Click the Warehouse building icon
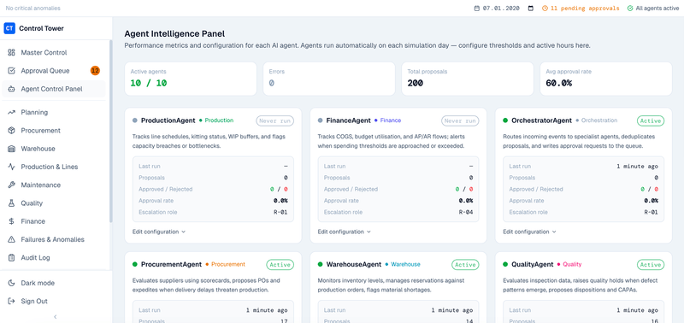The image size is (684, 323). (x=12, y=149)
